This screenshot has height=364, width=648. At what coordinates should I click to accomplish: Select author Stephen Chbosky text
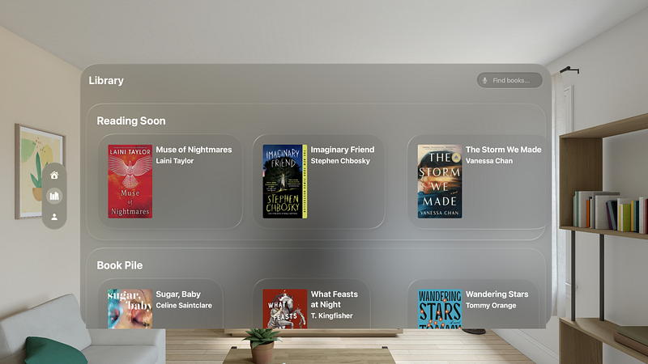(x=340, y=161)
